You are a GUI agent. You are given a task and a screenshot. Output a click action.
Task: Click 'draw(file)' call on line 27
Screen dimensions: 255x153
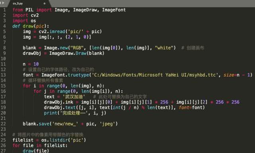(x=36, y=151)
